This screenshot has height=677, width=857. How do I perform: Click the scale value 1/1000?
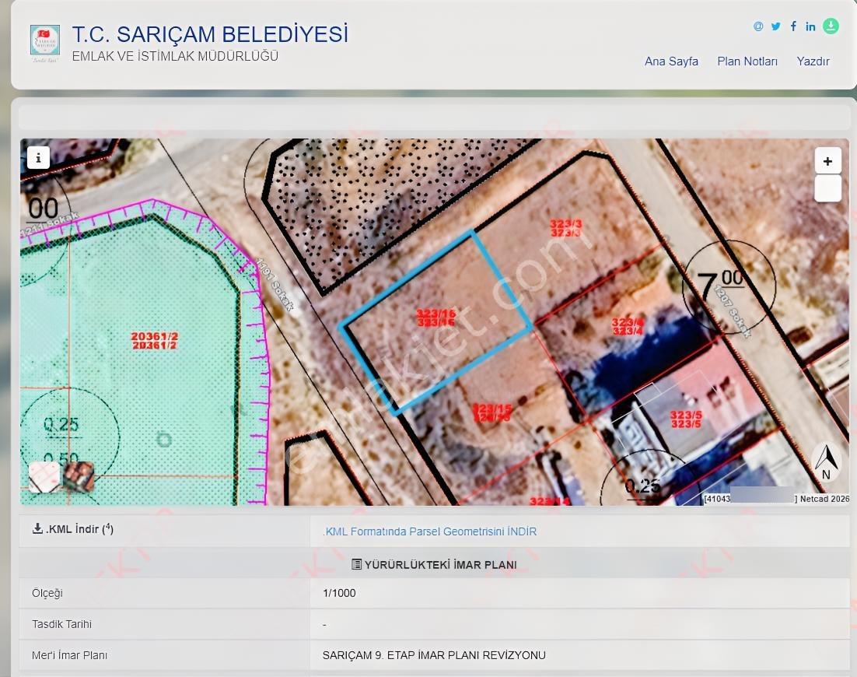pos(339,593)
